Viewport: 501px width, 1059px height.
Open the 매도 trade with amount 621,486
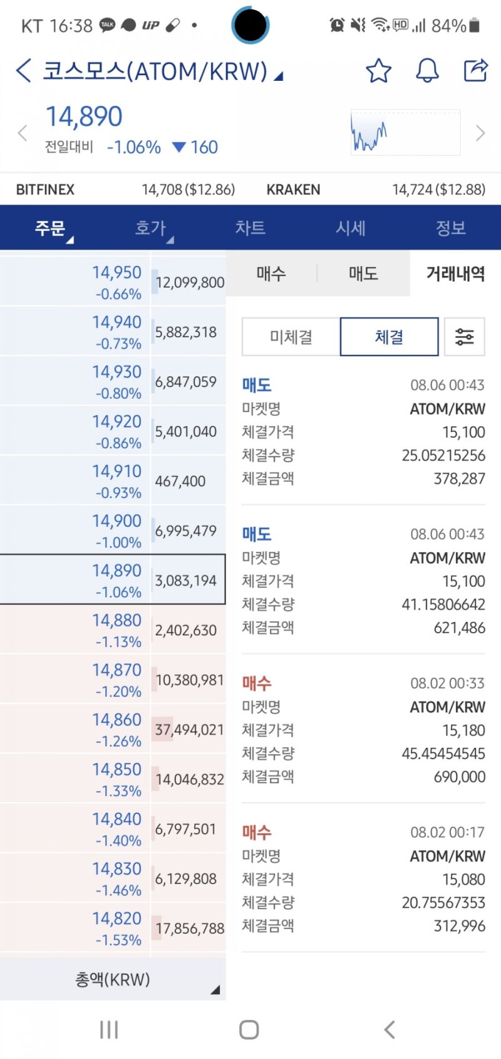coord(363,581)
